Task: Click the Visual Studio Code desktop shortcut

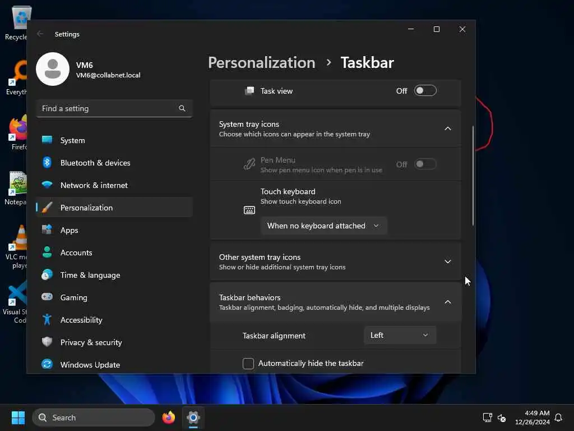Action: pyautogui.click(x=15, y=302)
